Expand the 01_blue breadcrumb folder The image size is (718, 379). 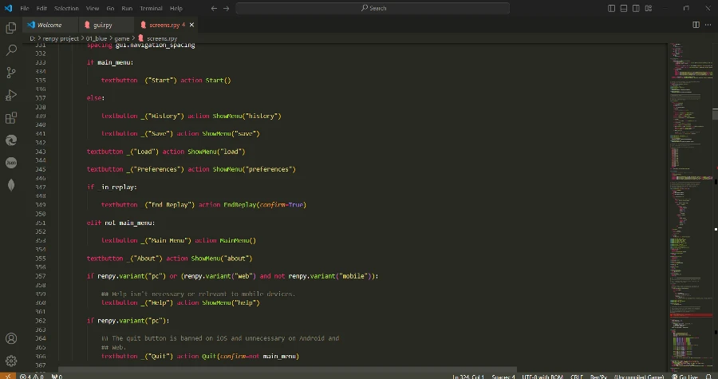point(96,38)
